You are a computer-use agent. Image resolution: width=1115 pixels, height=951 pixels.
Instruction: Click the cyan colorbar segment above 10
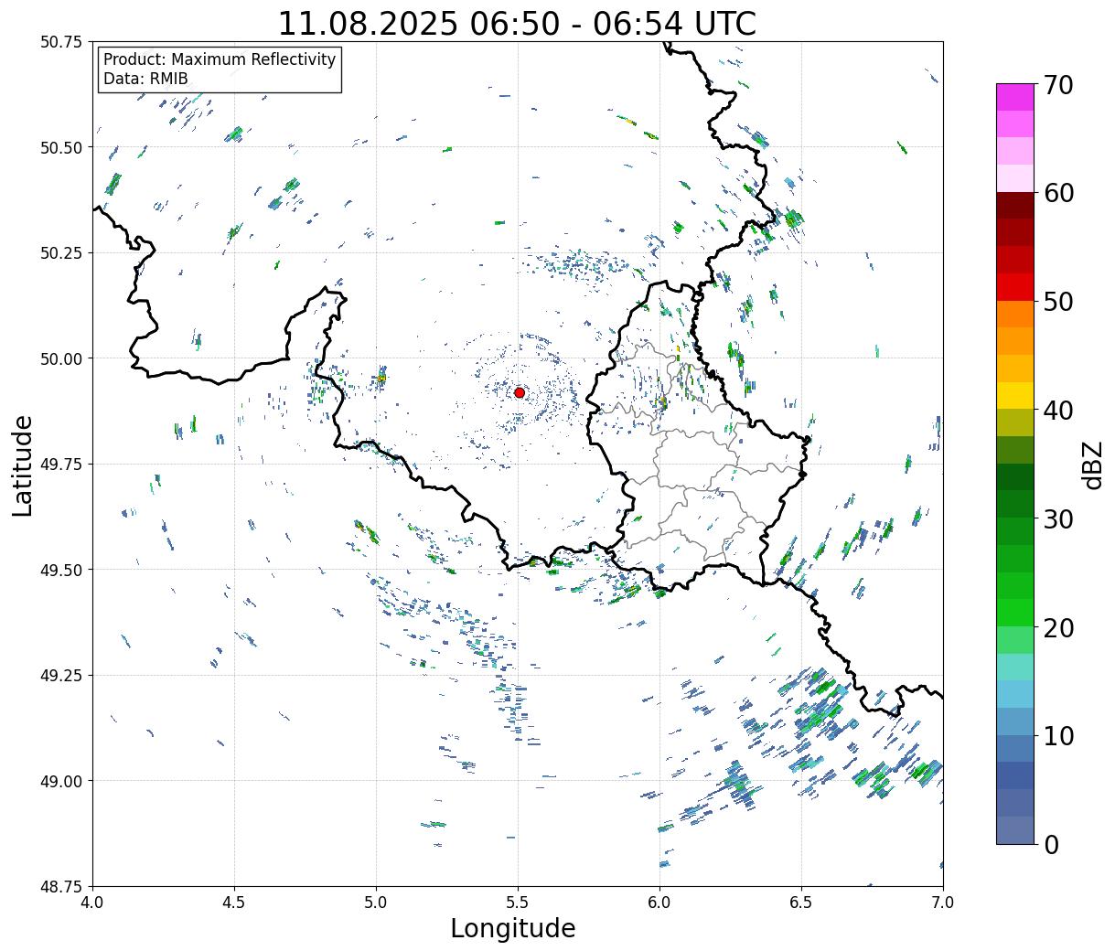point(1014,721)
